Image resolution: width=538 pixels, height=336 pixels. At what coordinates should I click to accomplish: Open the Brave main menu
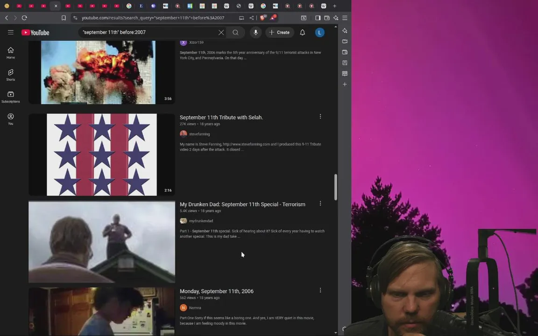click(345, 18)
